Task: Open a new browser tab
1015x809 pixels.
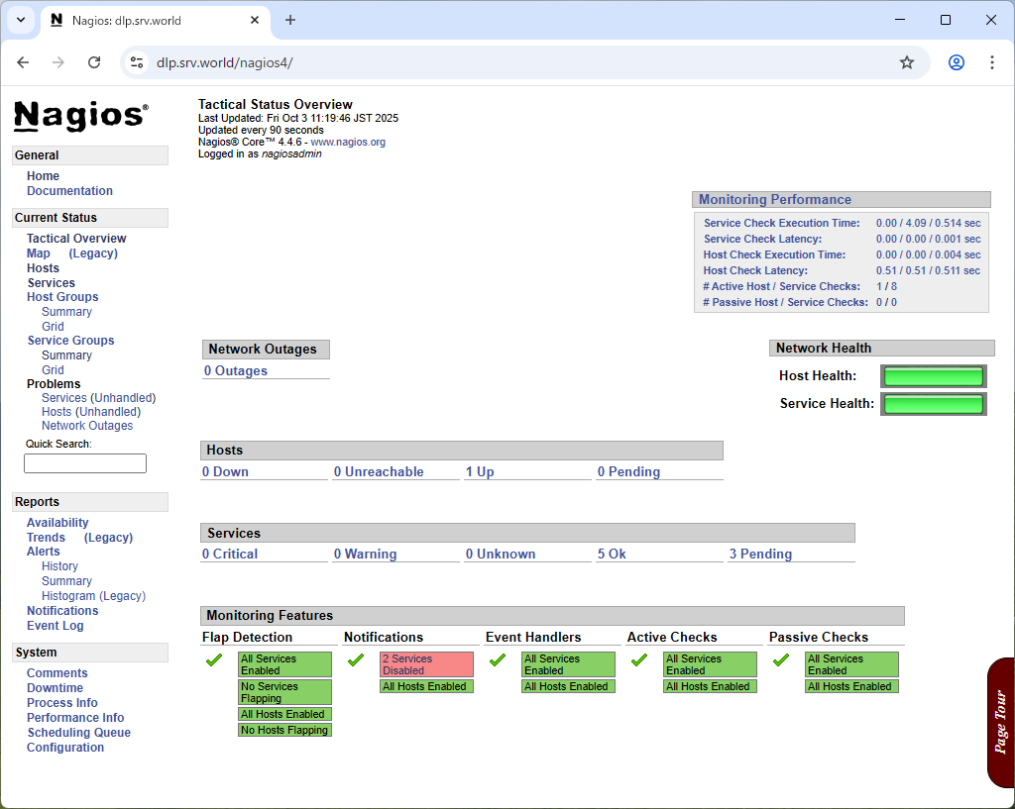Action: tap(290, 20)
